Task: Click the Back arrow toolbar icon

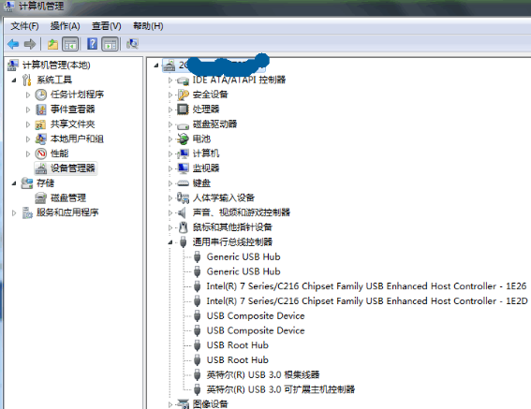Action: tap(13, 44)
